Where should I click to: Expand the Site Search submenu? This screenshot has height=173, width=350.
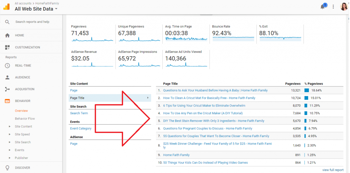[10, 142]
